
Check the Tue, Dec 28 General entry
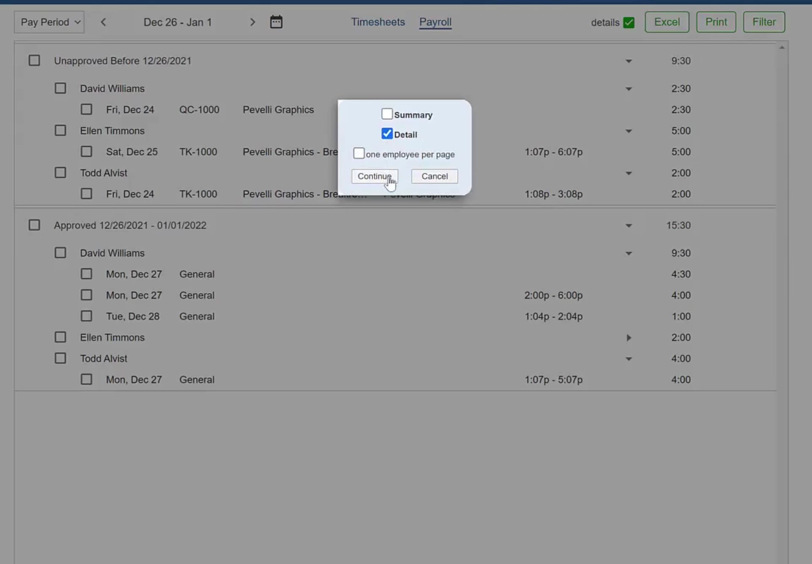(x=86, y=316)
